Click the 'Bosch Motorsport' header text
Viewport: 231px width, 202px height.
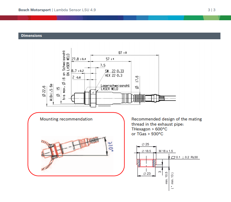[x=34, y=10]
